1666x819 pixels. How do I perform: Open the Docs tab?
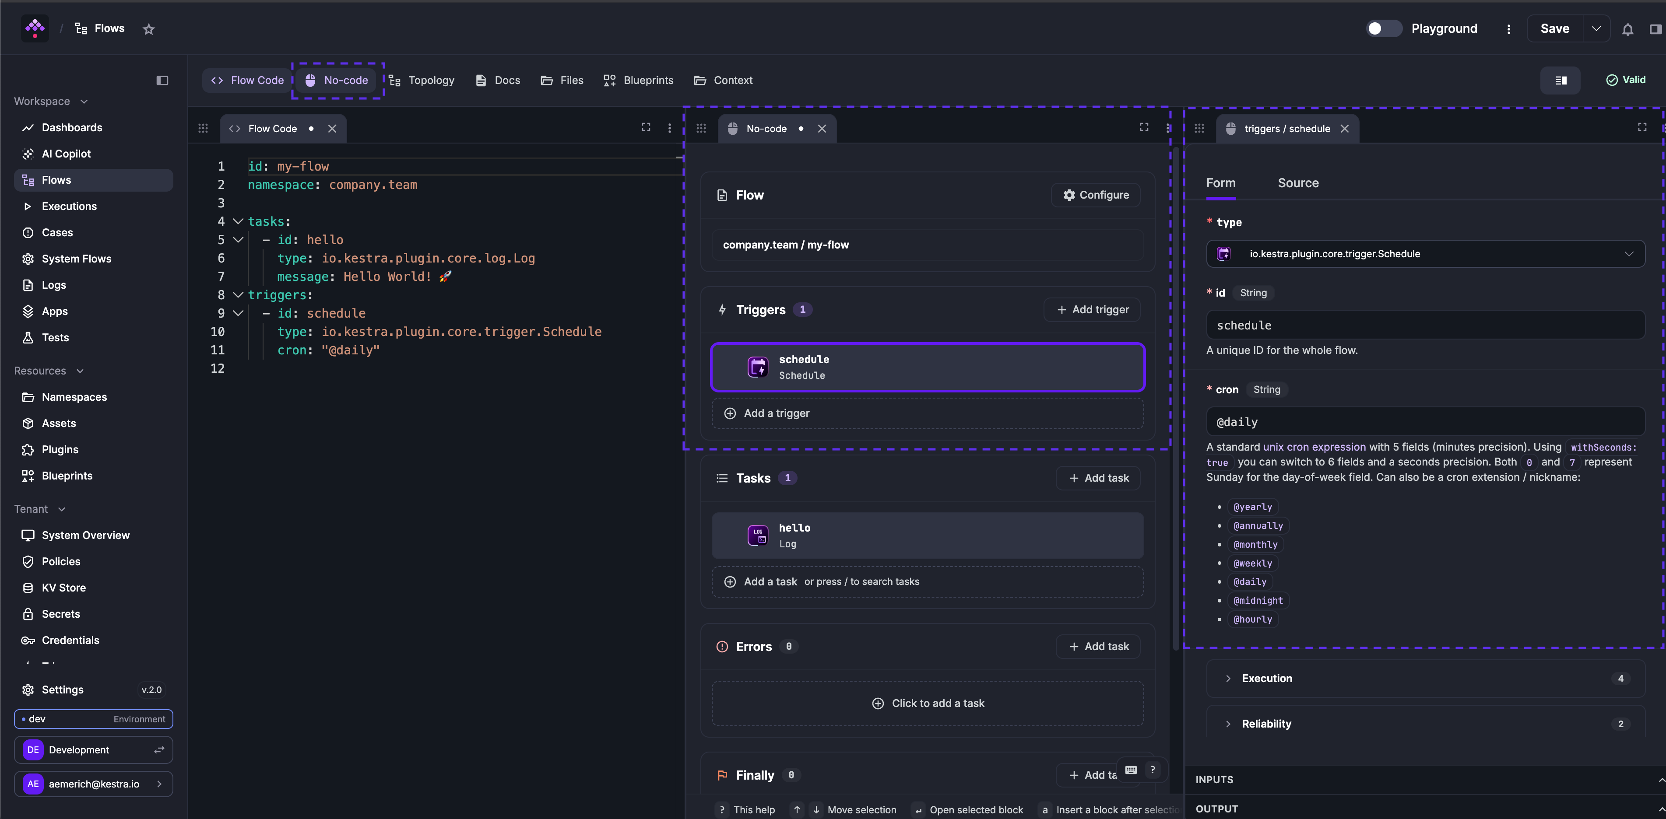(x=497, y=80)
